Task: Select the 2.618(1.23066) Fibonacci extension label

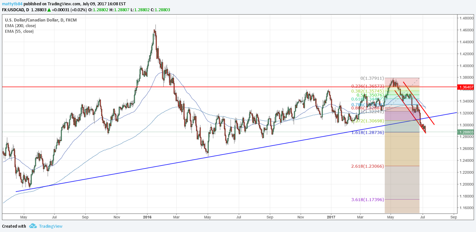Action: [368, 166]
